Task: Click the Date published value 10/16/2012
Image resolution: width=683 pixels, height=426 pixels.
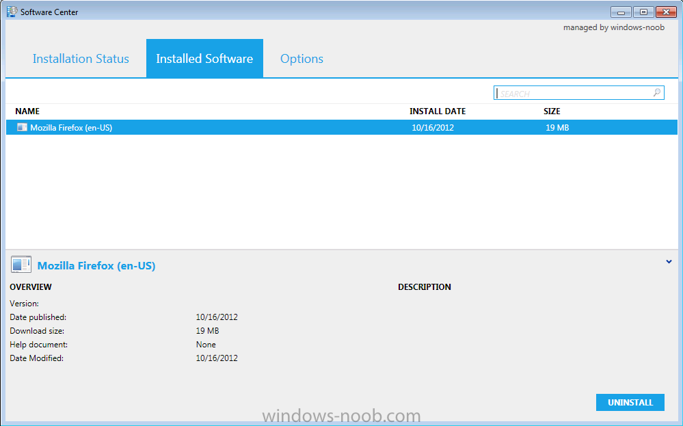Action: pos(217,317)
